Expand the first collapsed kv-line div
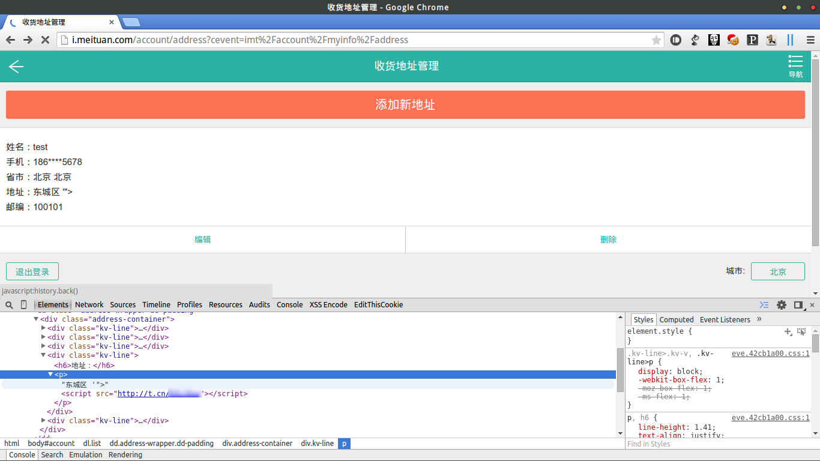The image size is (820, 461). 43,328
